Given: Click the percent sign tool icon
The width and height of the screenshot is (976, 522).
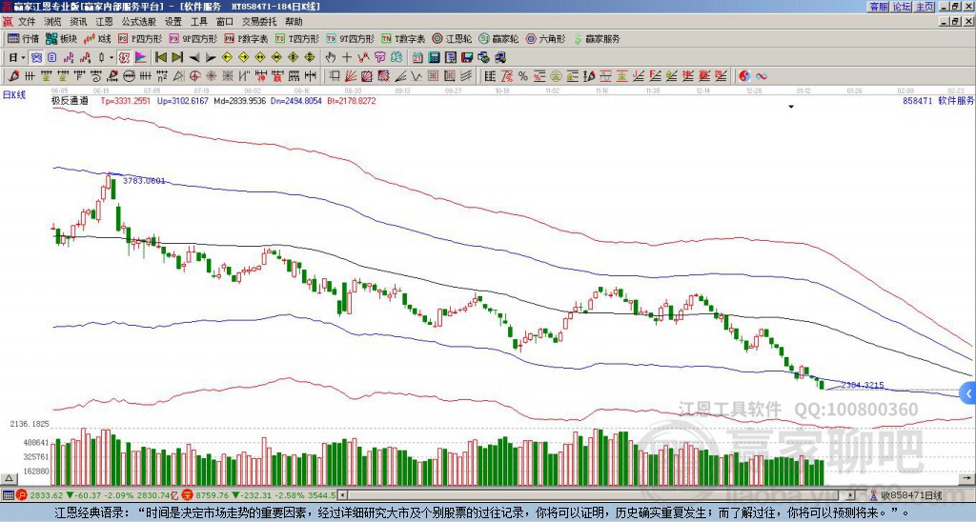Looking at the screenshot, I should pos(523,76).
